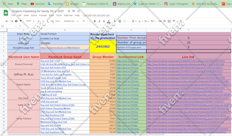Open the facebook.com/MyUltidesk business page link

(x=60, y=48)
